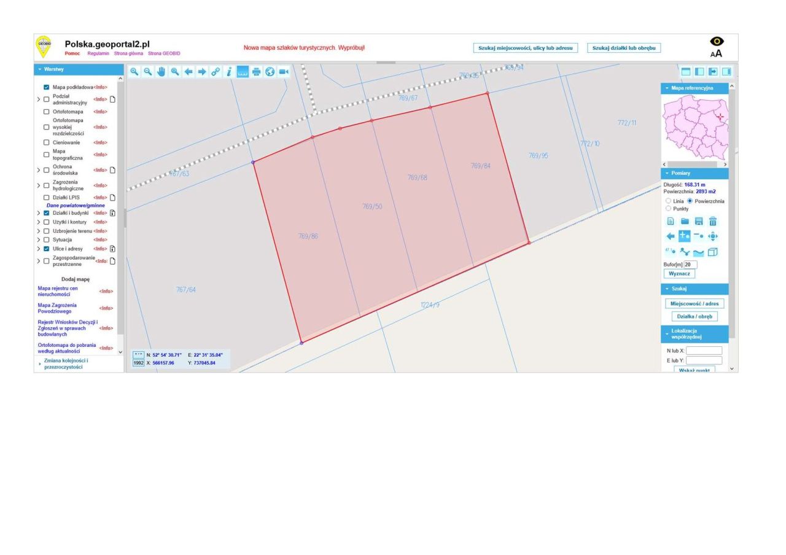786x555 pixels.
Task: Expand the Ochrona środowiska tree node
Action: (39, 170)
